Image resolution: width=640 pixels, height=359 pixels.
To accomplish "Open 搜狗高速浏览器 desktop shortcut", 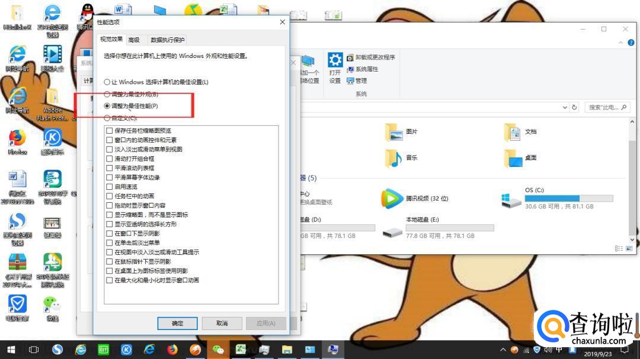I will [17, 229].
